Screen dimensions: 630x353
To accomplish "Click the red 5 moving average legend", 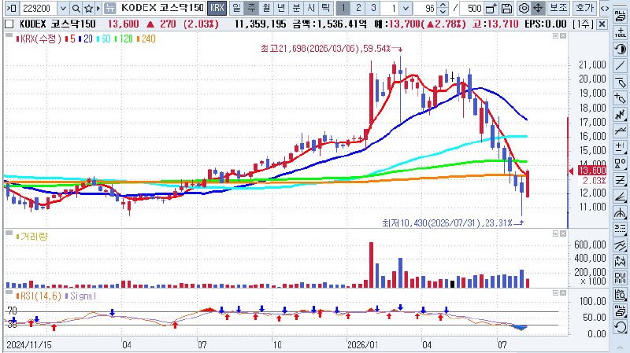I will pyautogui.click(x=70, y=39).
